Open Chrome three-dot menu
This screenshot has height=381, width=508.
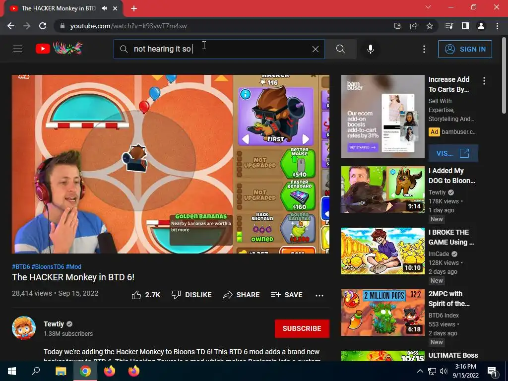pos(497,26)
